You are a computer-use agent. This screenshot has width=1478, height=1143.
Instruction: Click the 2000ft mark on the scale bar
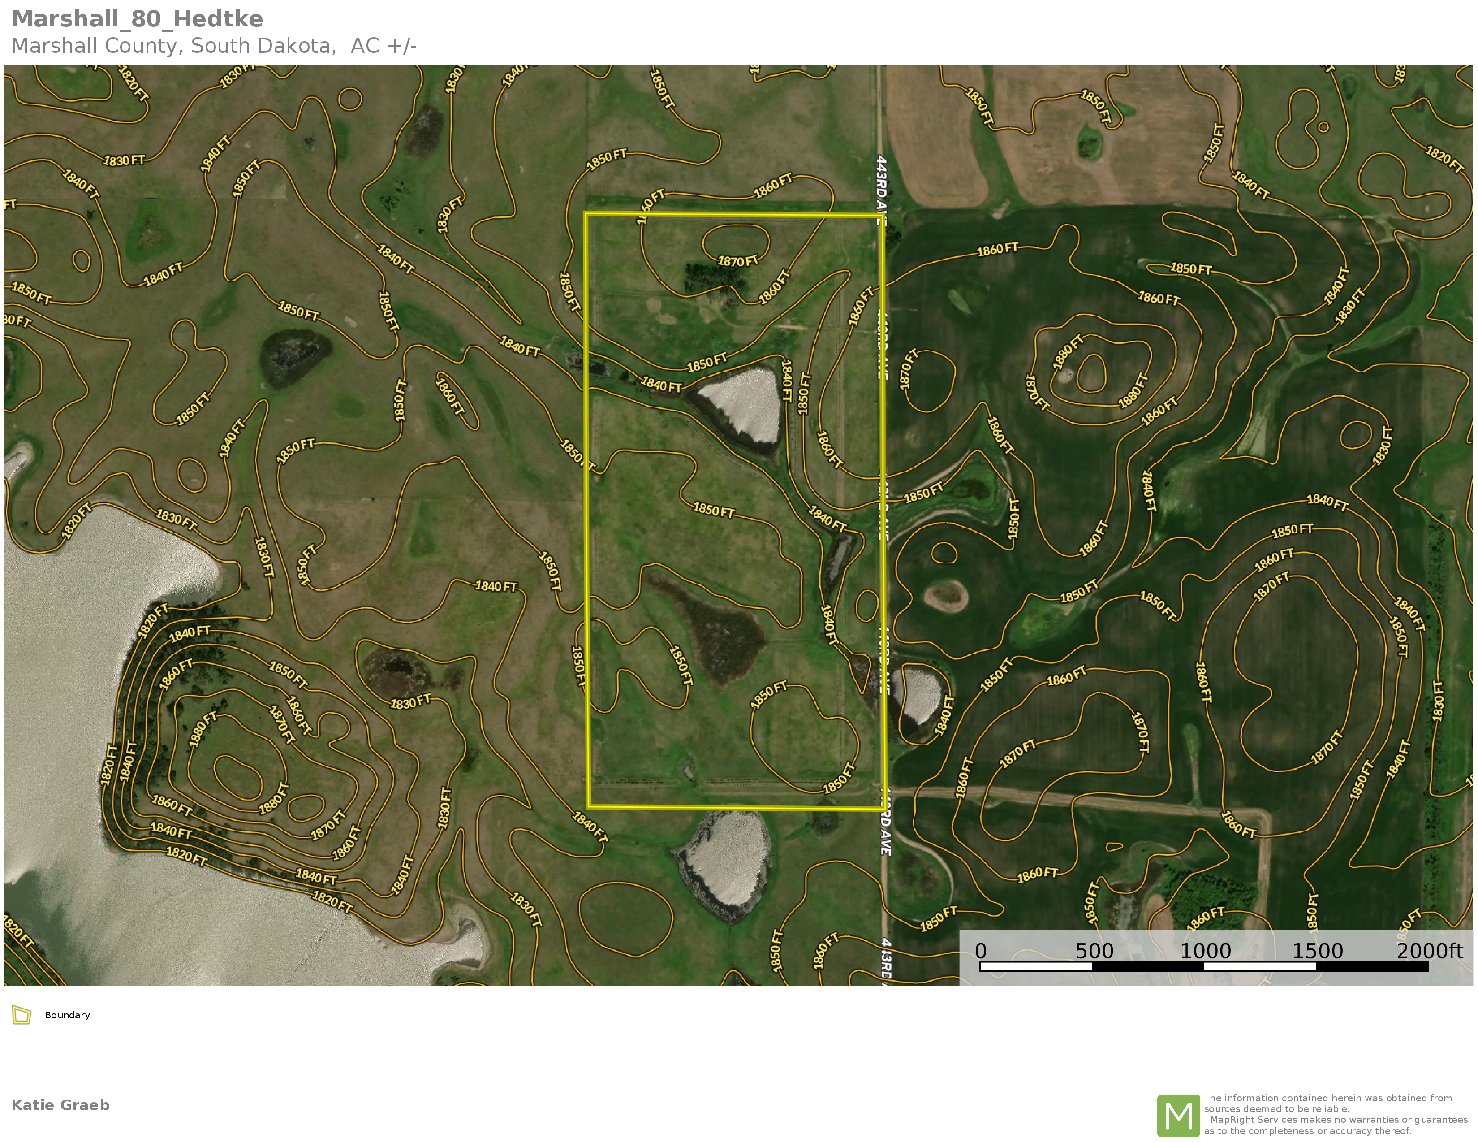[x=1429, y=951]
